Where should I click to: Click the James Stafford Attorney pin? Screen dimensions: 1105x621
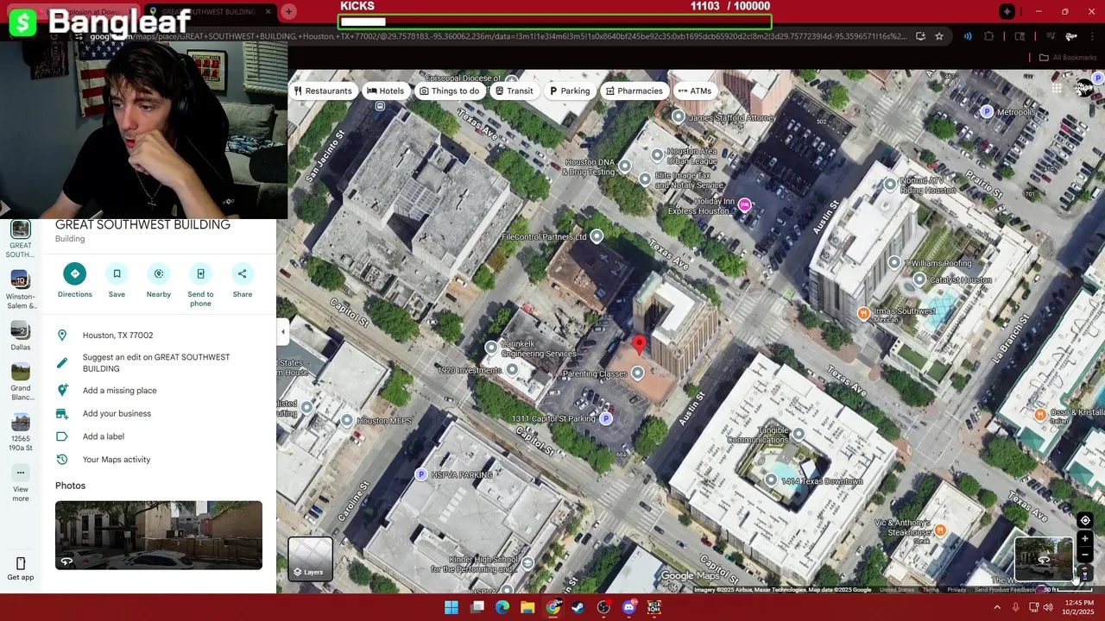click(x=679, y=117)
